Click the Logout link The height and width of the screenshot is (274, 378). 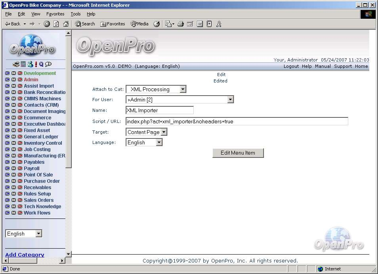(291, 66)
